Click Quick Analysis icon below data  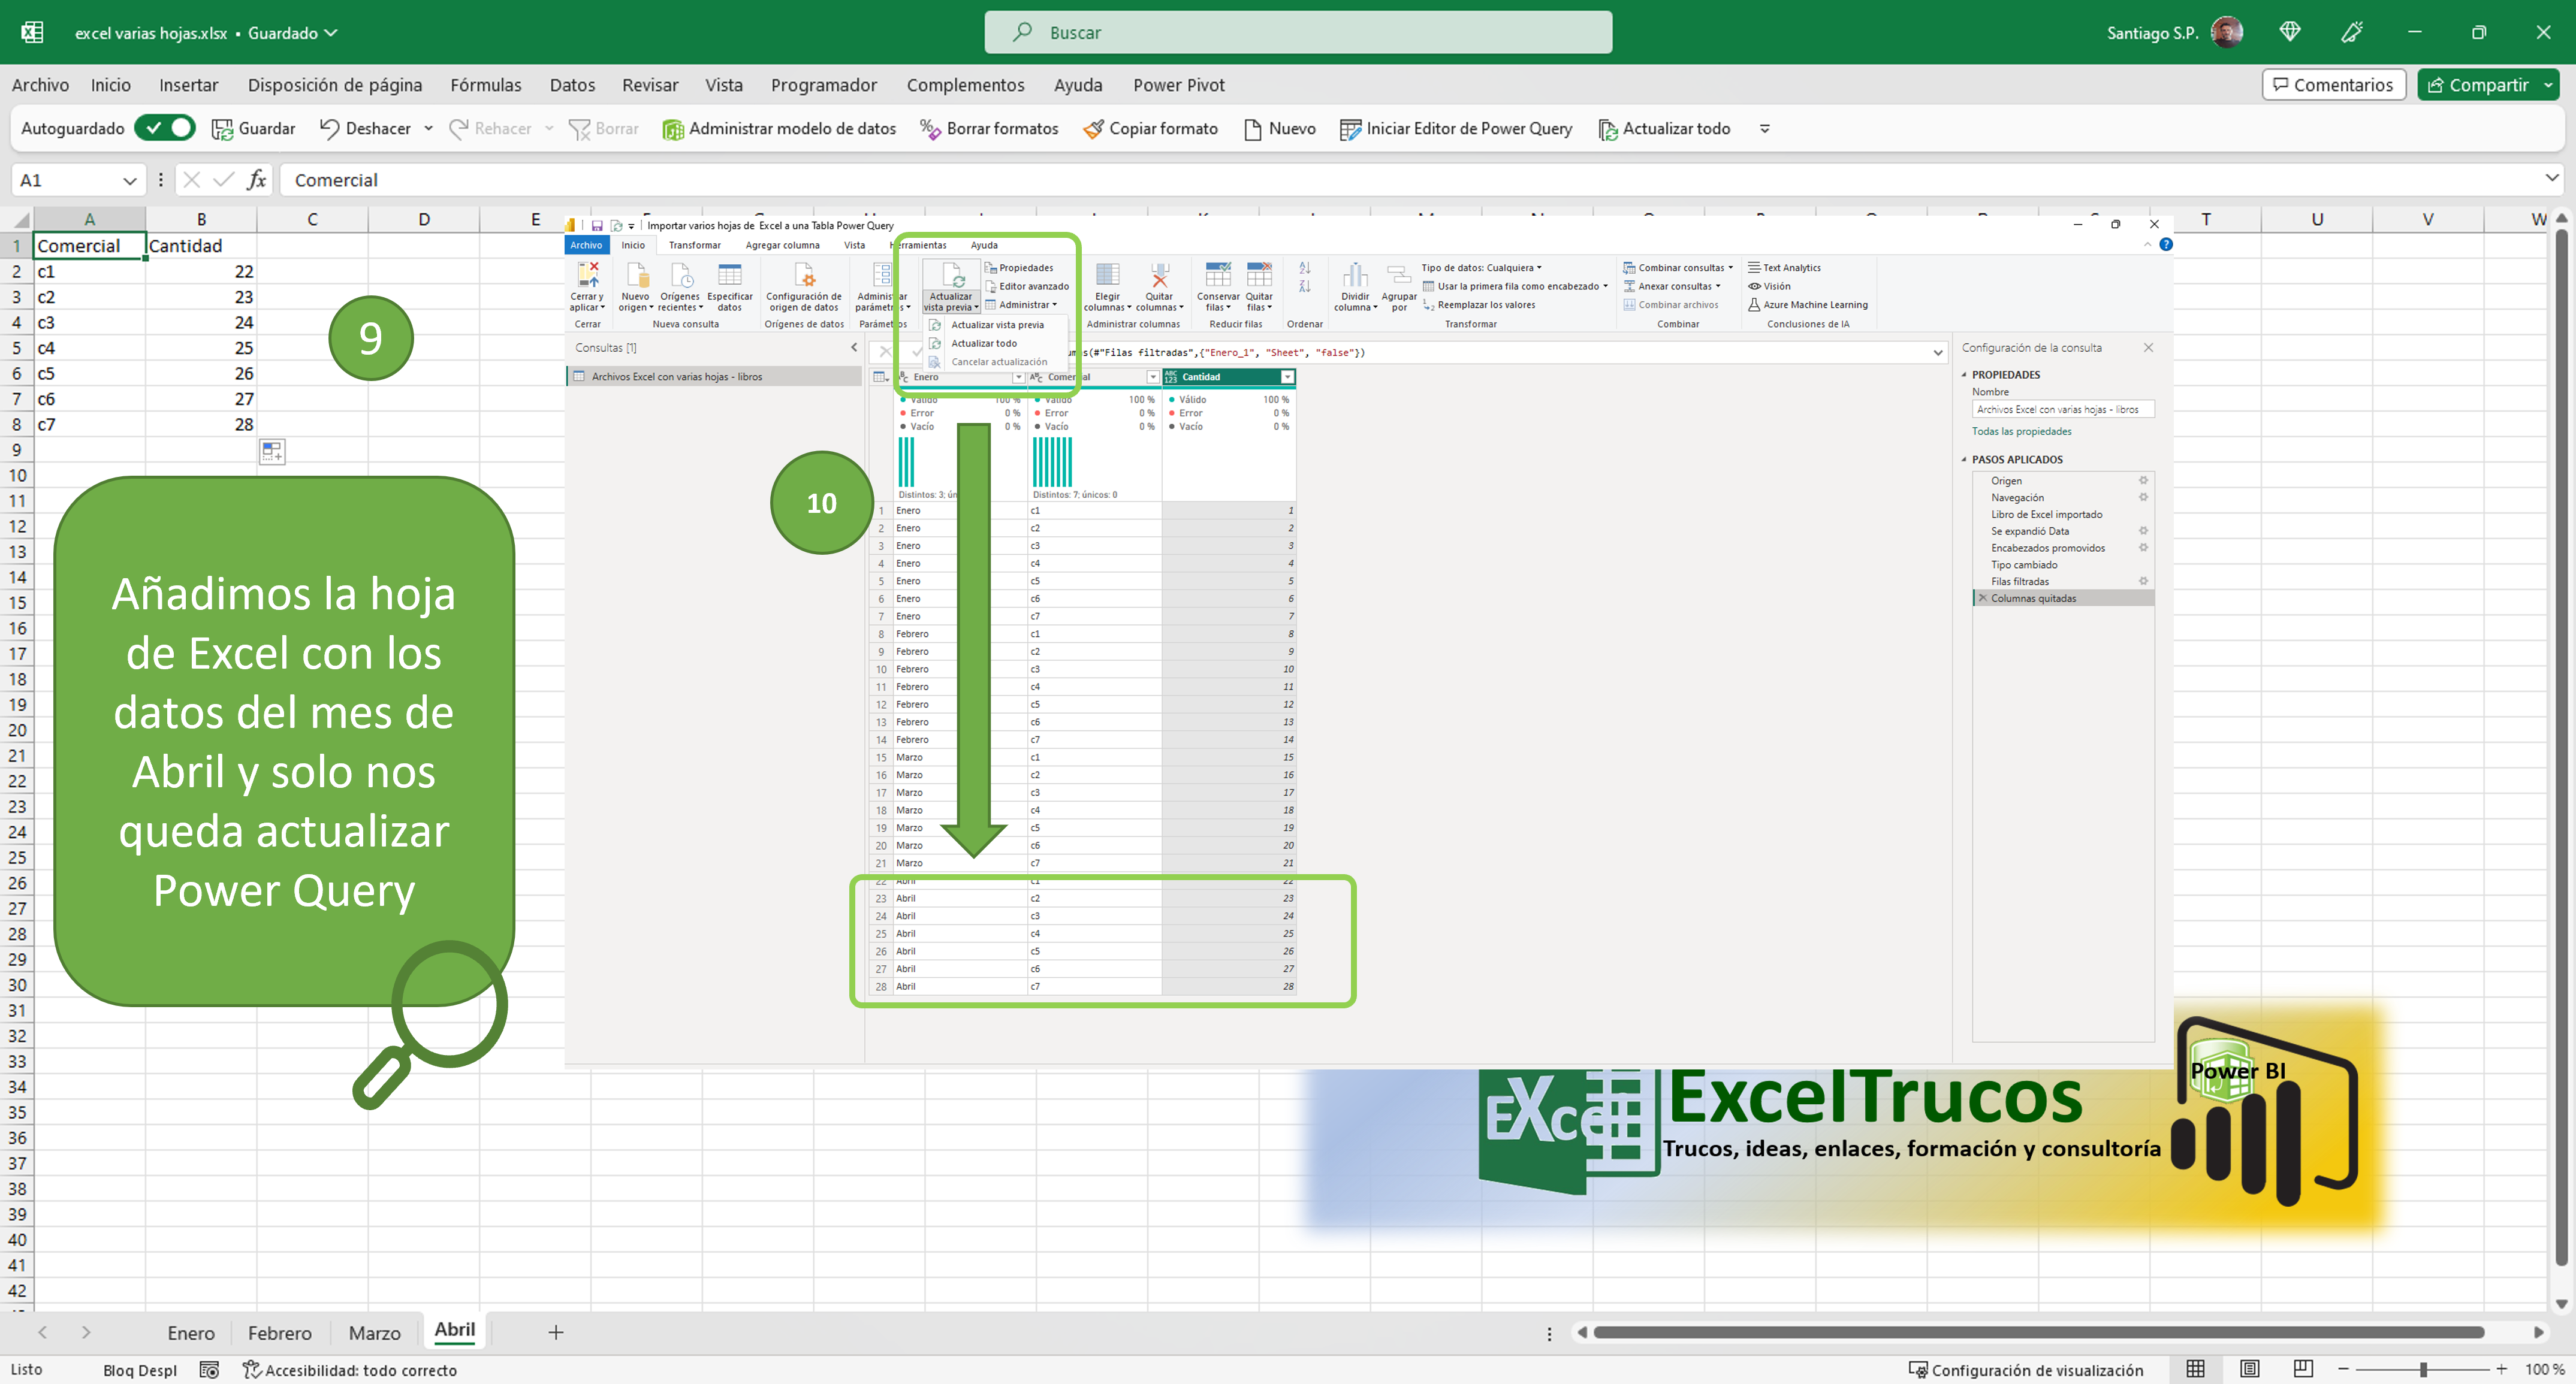pos(272,452)
